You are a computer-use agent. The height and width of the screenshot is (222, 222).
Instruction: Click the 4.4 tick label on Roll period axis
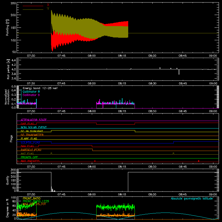pos(14,60)
